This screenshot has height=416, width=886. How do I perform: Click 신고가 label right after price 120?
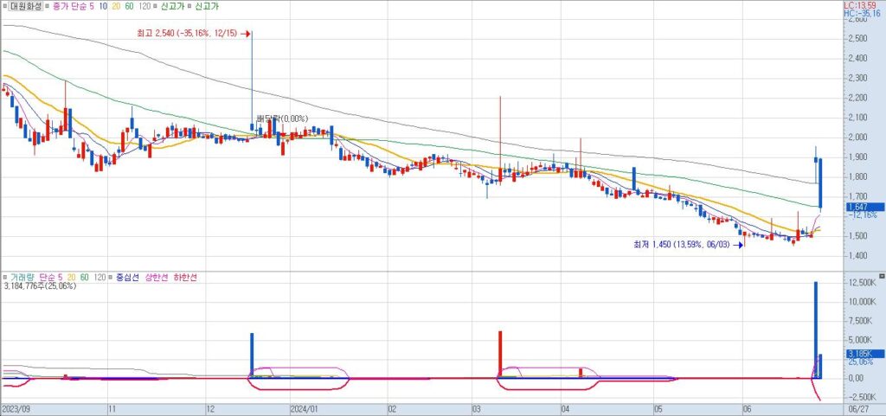click(x=172, y=7)
